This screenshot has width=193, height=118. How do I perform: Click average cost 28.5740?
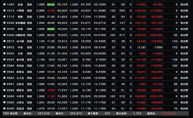pos(100,47)
